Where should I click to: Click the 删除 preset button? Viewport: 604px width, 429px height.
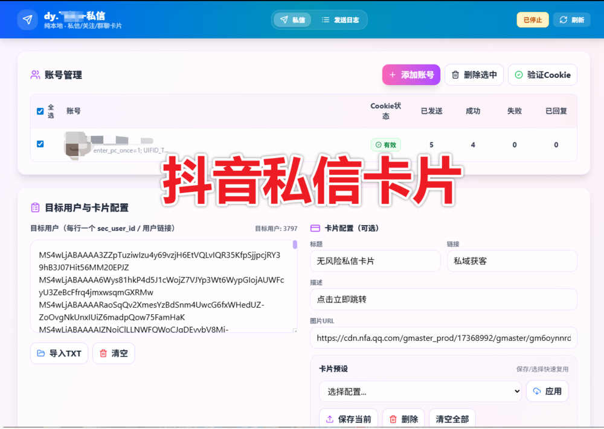point(403,419)
